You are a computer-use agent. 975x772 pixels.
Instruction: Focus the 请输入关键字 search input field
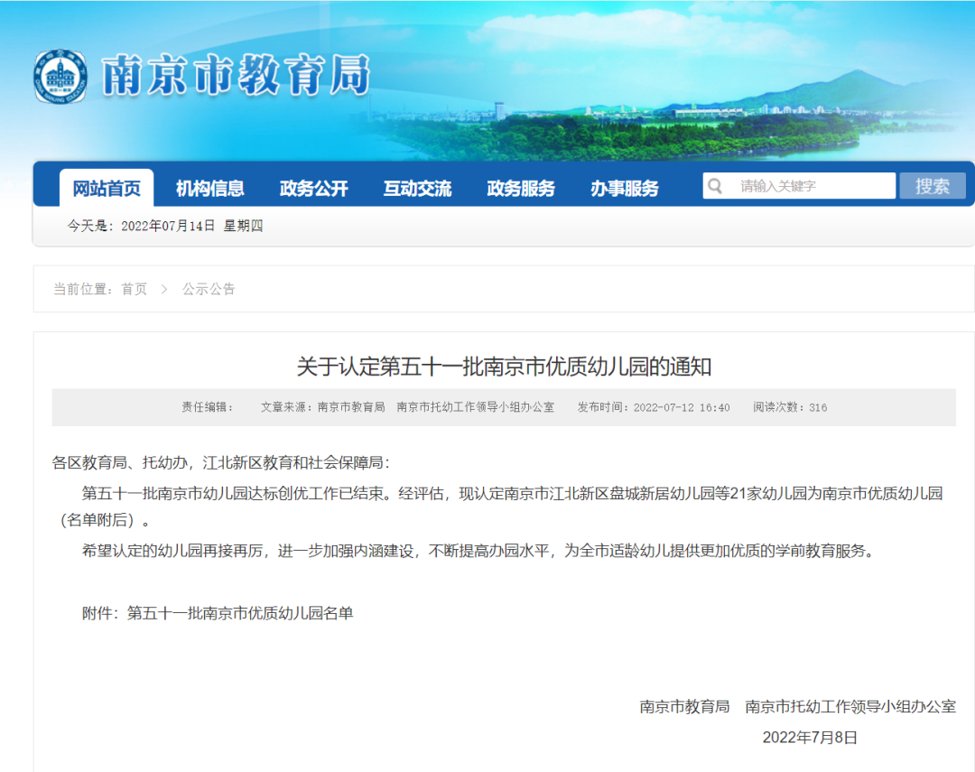pos(812,186)
